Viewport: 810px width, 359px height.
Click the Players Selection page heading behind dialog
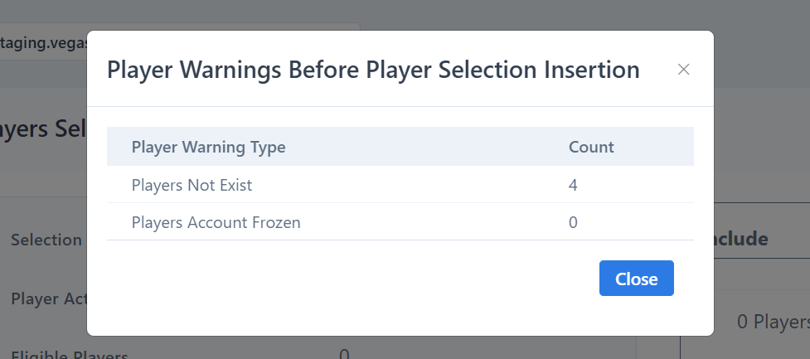point(43,129)
